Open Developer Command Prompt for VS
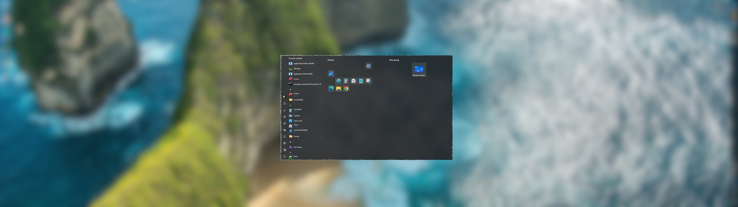This screenshot has width=738, height=207. pos(307,84)
